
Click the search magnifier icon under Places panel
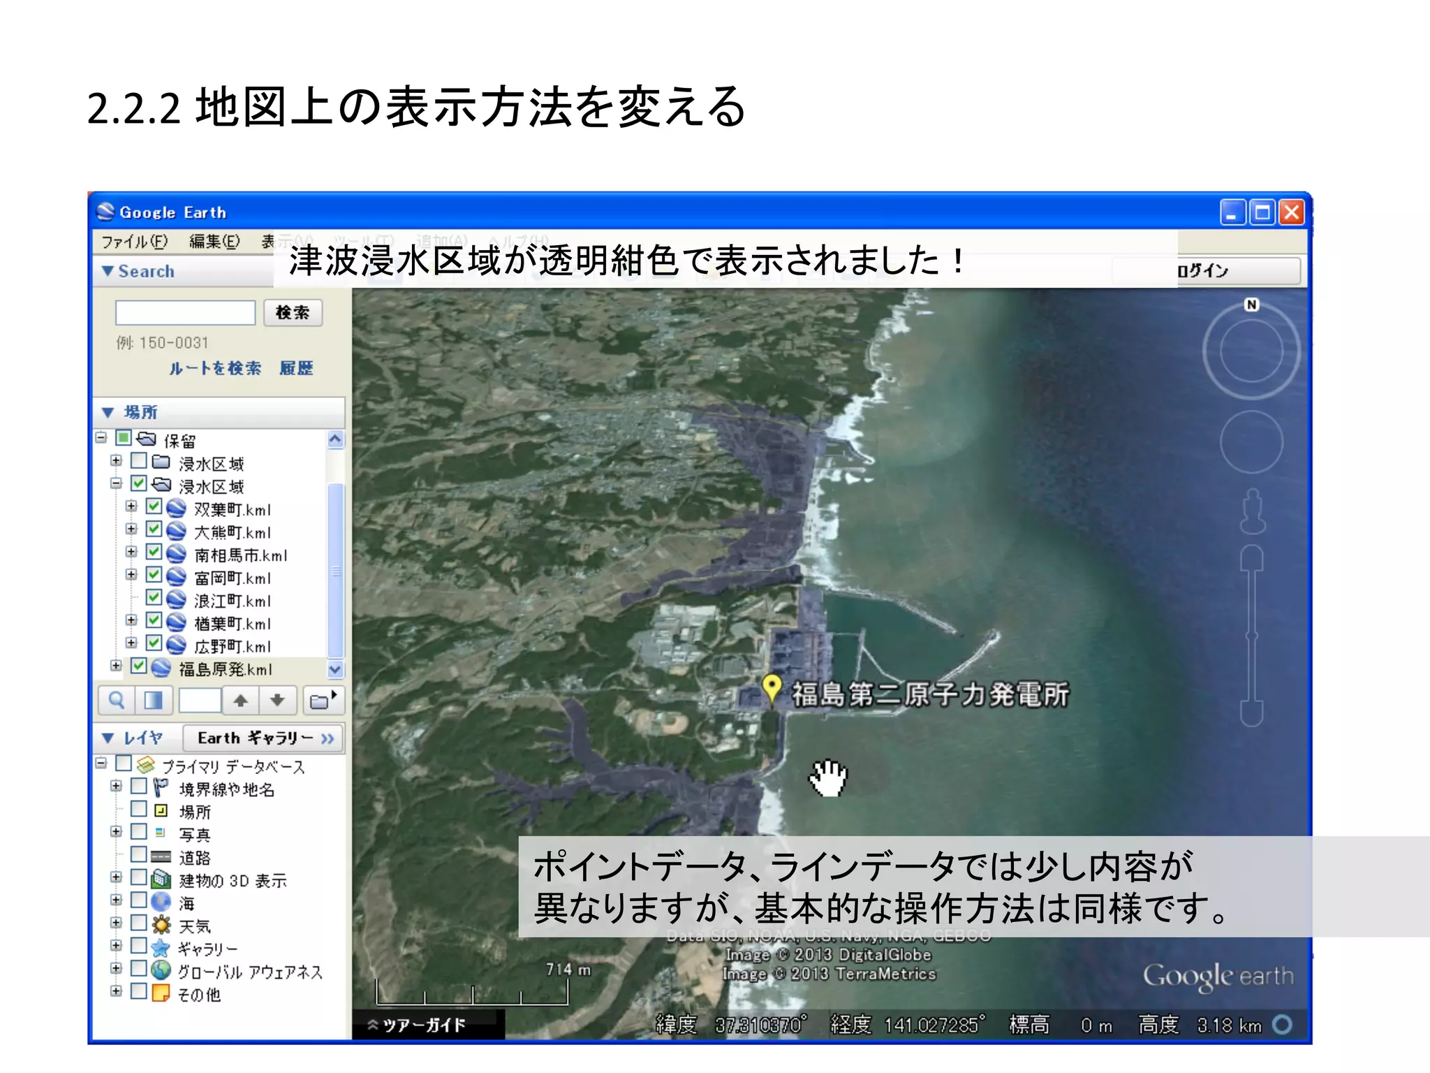(117, 700)
